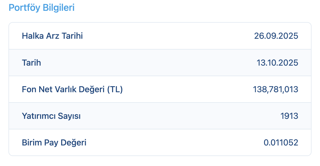The width and height of the screenshot is (320, 166).
Task: Click the (TL) currency unit text
Action: pyautogui.click(x=115, y=90)
